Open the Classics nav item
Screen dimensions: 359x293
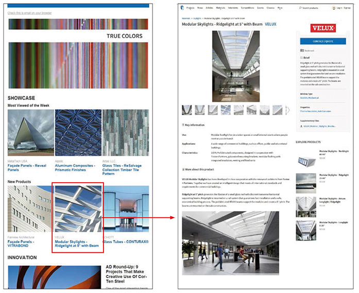coord(270,8)
